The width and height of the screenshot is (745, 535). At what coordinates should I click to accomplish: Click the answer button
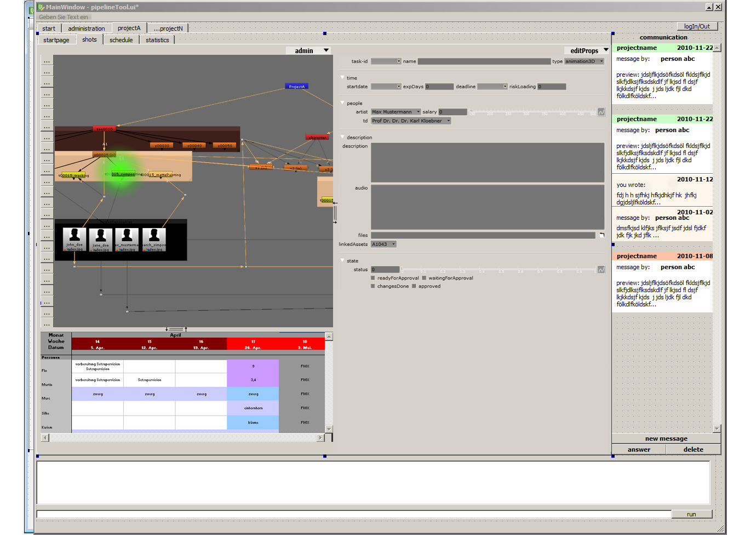click(639, 449)
